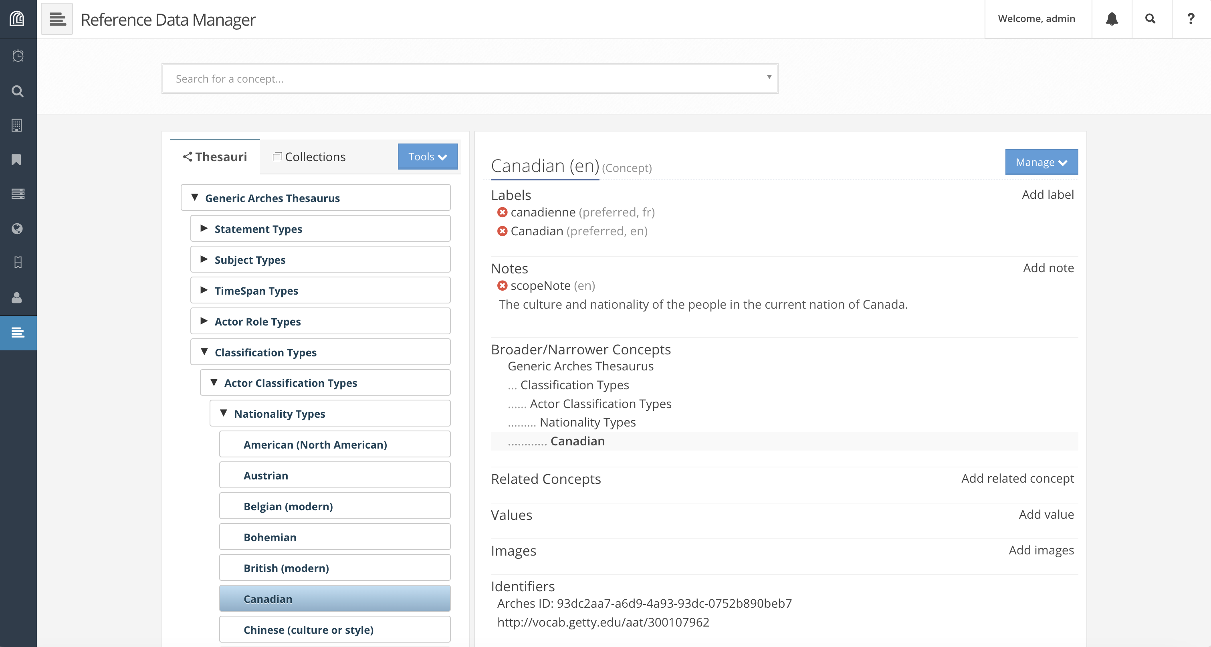Click the Search for a concept field
Image resolution: width=1211 pixels, height=647 pixels.
[469, 79]
